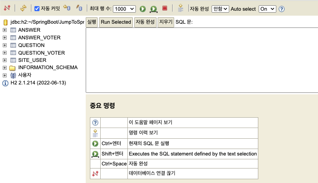
Task: Select the QUESTION table name
Action: (31, 45)
